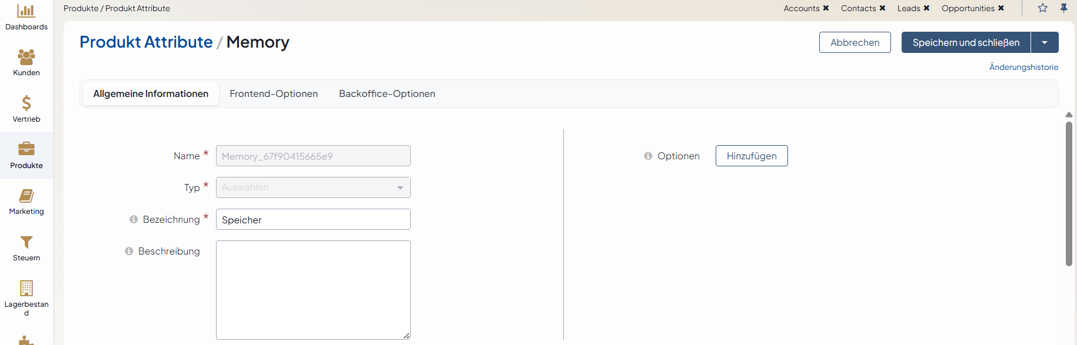Click the page vertical scrollbar

tap(1069, 194)
